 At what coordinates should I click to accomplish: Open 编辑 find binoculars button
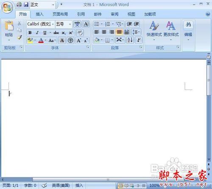[188, 31]
